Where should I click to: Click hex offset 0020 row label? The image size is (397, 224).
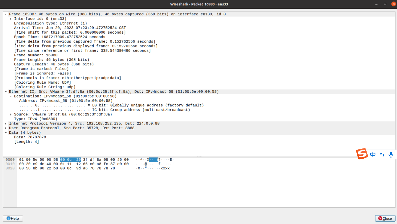click(x=10, y=168)
